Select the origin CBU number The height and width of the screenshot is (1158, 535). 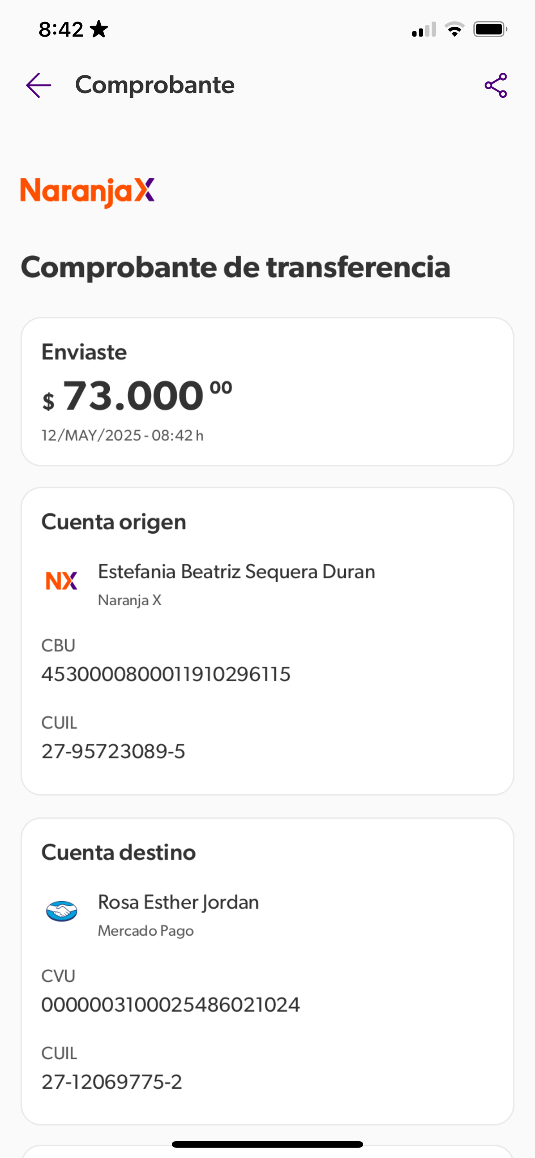pyautogui.click(x=166, y=674)
